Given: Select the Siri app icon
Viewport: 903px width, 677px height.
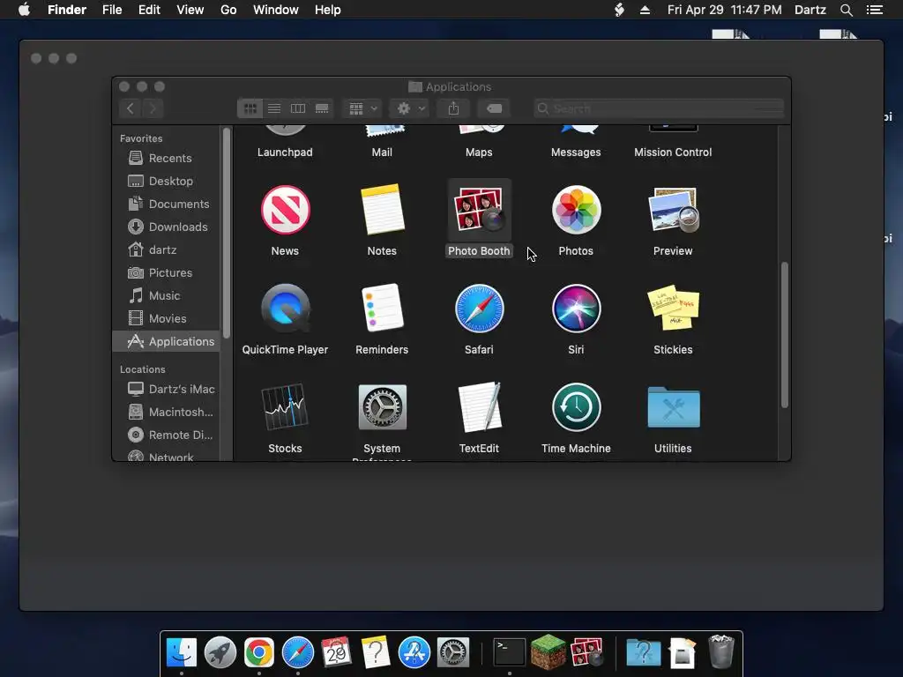Looking at the screenshot, I should coord(576,309).
